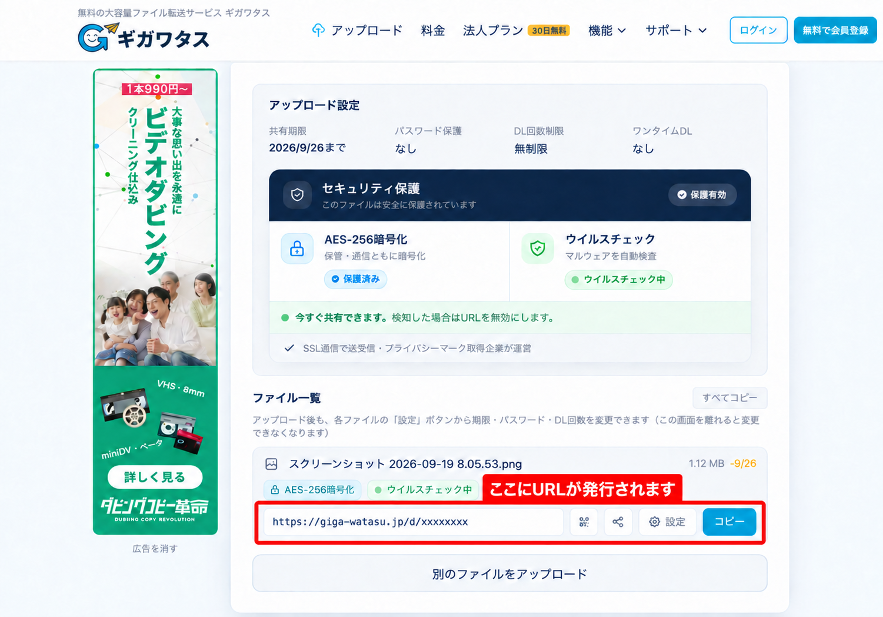The image size is (883, 617).
Task: Click the ウイルスチェック中 badge in security panel
Action: coord(618,280)
